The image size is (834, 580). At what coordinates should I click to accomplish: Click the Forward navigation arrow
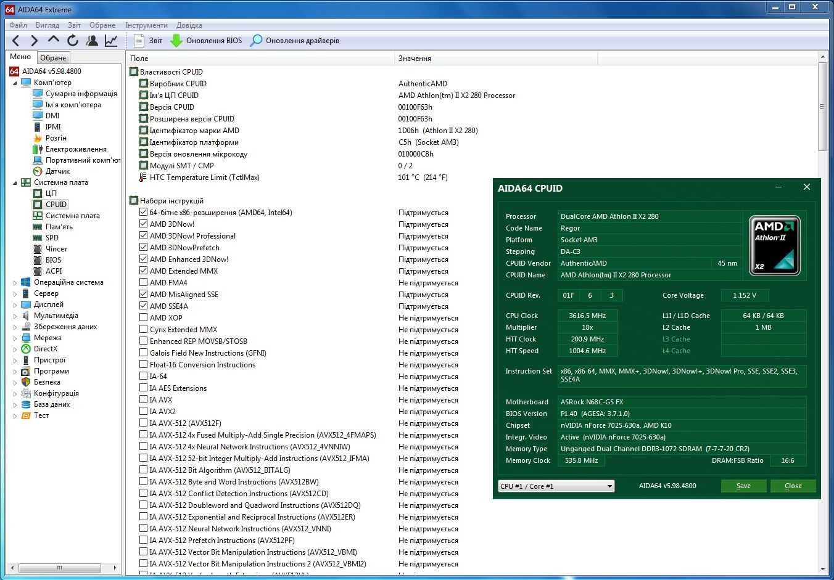[35, 41]
